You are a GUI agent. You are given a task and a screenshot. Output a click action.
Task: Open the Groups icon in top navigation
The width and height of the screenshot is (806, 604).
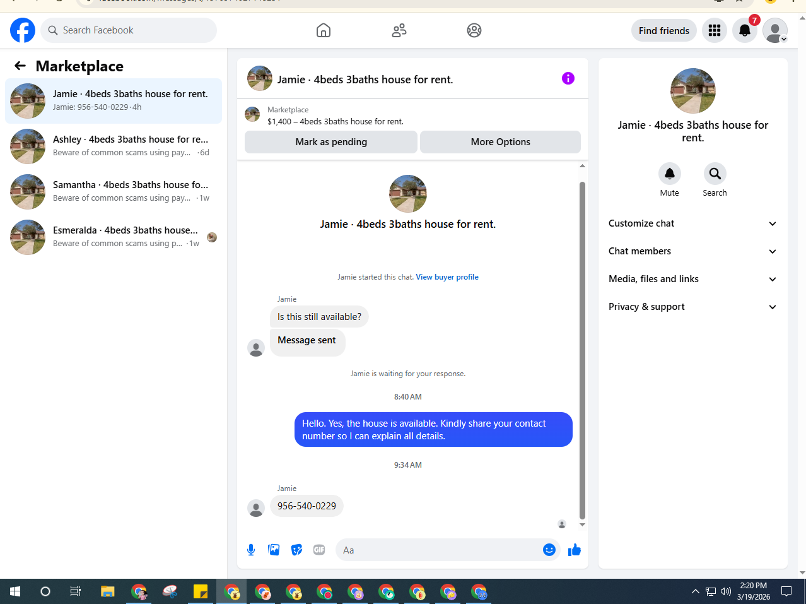(474, 30)
